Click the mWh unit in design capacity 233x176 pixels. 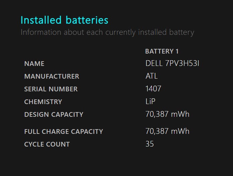(180, 114)
